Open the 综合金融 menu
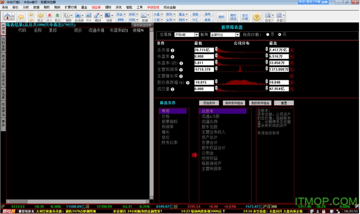Screen dimensions: 360x214 pyautogui.click(x=170, y=7)
